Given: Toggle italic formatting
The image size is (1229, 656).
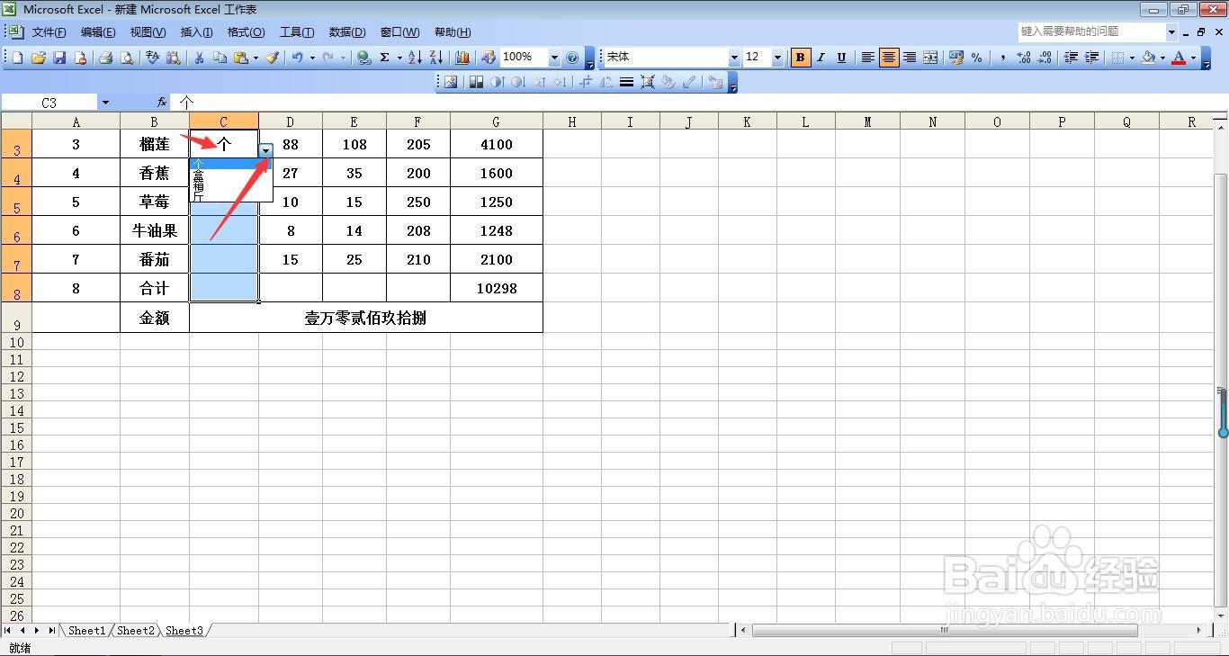Looking at the screenshot, I should tap(821, 57).
